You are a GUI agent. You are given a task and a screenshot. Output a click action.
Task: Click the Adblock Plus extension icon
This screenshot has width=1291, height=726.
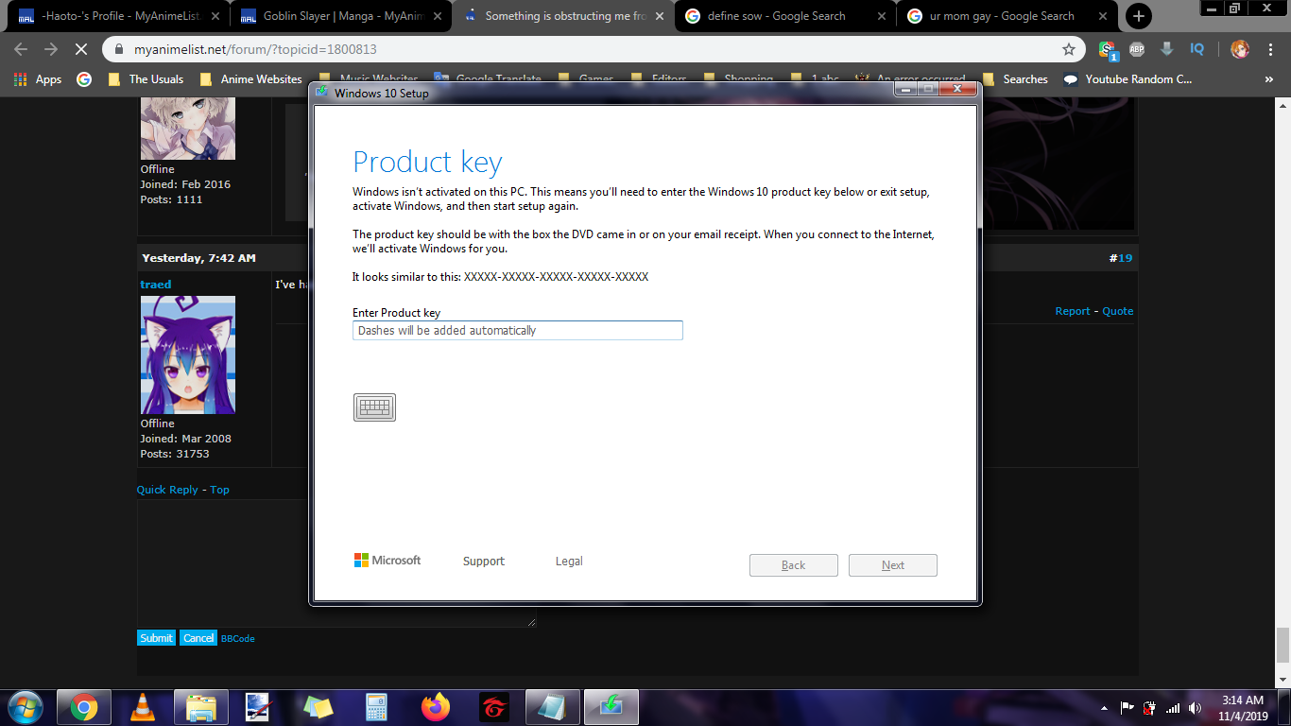coord(1137,49)
